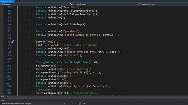Click the go to next message icon in output toolbar

pos(76,104)
